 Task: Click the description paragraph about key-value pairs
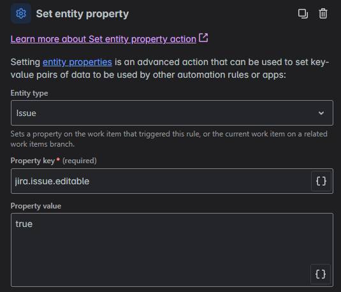pyautogui.click(x=170, y=68)
